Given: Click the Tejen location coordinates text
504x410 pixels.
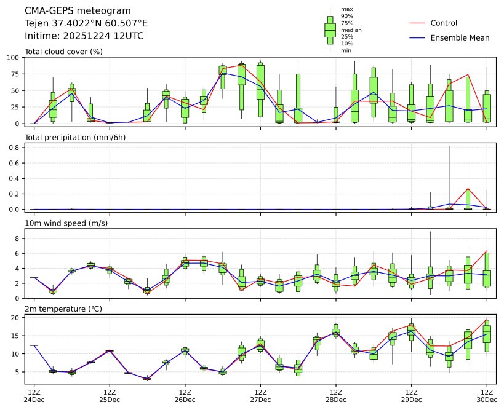Looking at the screenshot, I should coord(86,23).
